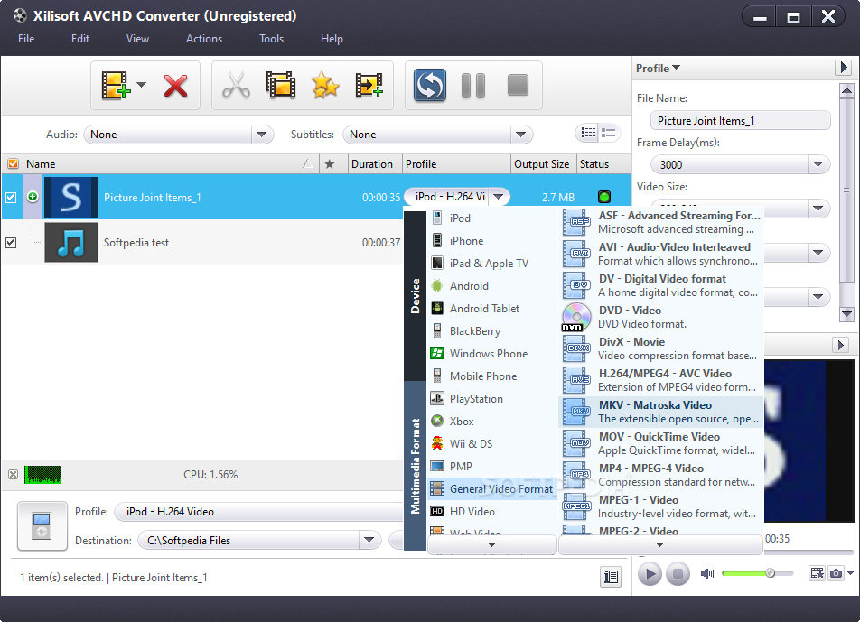Play the preview video
The image size is (860, 622).
coord(650,574)
